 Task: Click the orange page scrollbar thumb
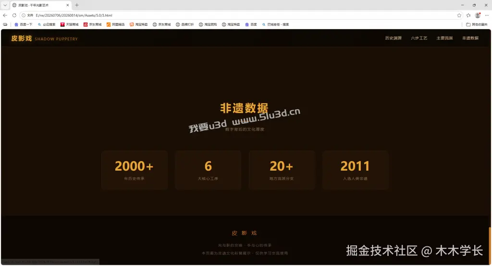(x=490, y=246)
